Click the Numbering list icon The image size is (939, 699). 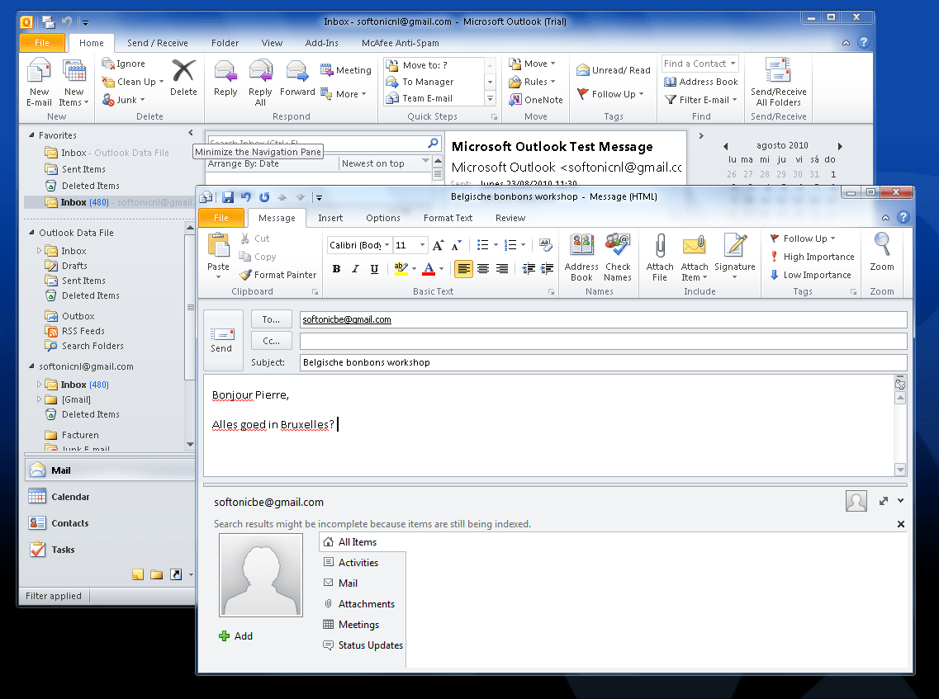(x=510, y=245)
